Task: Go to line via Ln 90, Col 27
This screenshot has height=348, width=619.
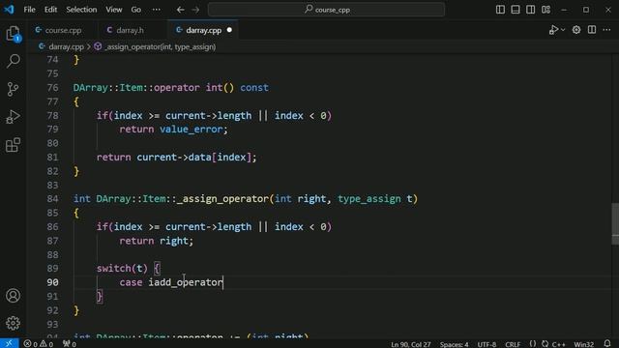Action: tap(410, 344)
